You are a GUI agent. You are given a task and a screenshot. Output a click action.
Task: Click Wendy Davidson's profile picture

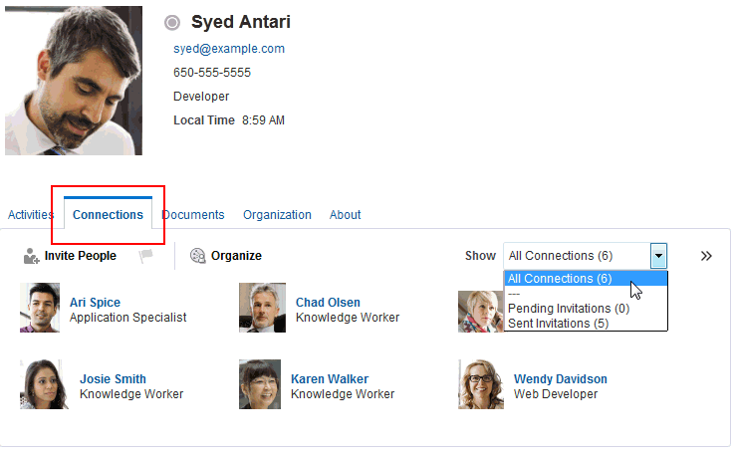tap(481, 384)
